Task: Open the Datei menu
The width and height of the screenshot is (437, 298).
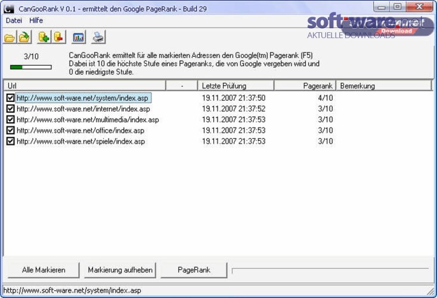Action: pos(14,20)
